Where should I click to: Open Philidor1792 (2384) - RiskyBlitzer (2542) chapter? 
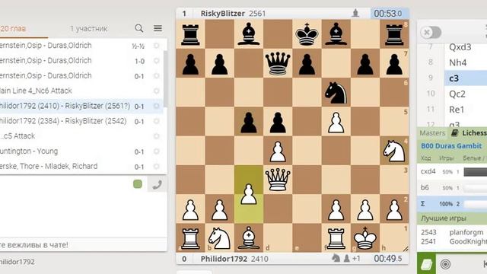(x=81, y=121)
